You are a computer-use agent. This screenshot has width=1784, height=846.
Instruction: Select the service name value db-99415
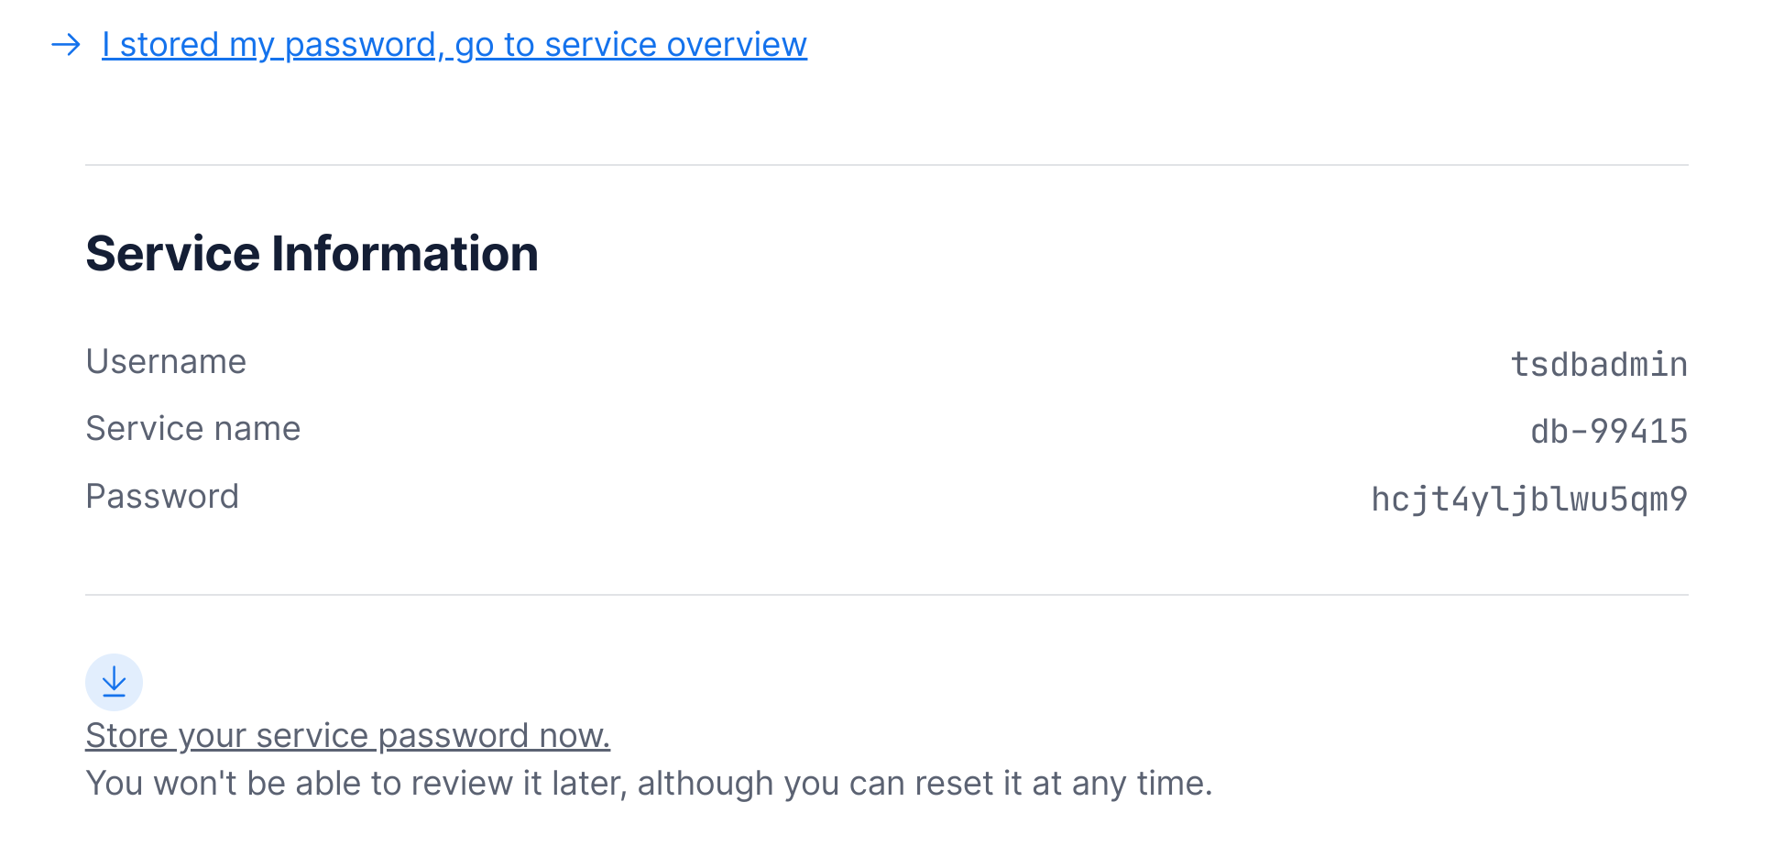1609,431
